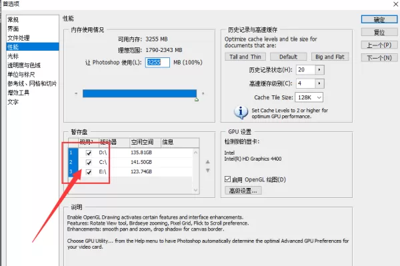This screenshot has width=400, height=266.
Task: Click the C:\ drive label
Action: (103, 162)
